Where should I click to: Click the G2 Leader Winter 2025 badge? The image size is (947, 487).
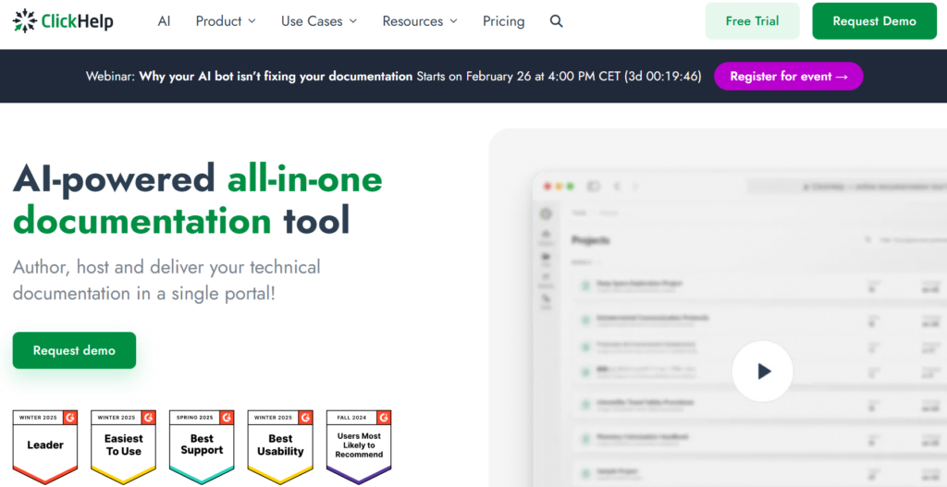pos(45,446)
